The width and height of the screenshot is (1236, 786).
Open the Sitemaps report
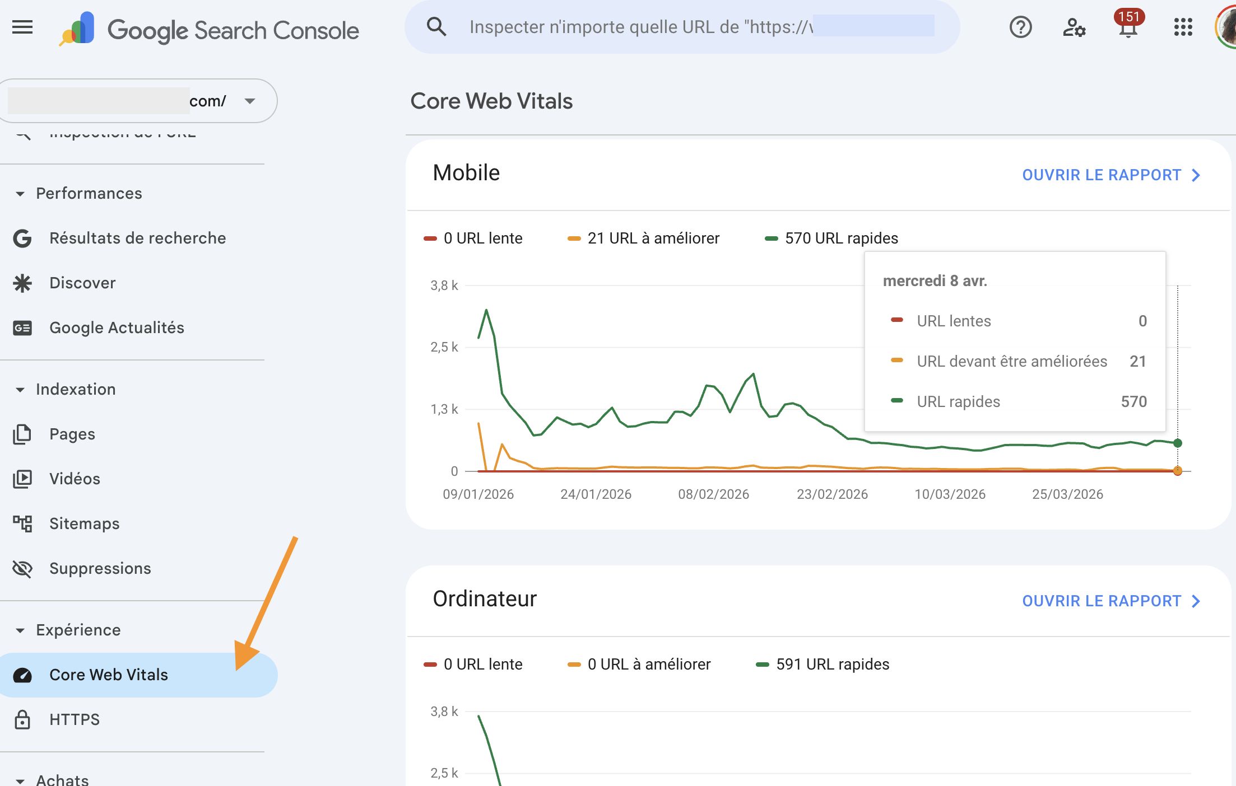[x=84, y=523]
